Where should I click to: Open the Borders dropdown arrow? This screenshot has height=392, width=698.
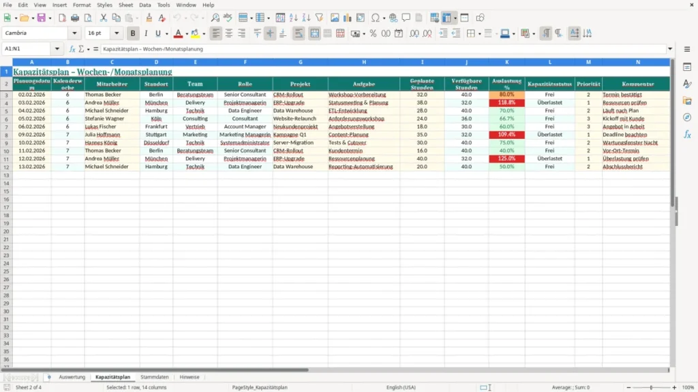(479, 34)
